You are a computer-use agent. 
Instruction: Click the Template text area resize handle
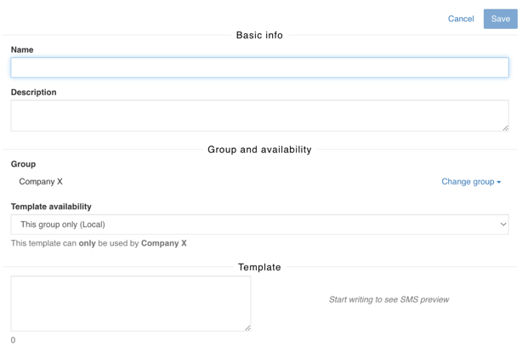click(x=247, y=327)
